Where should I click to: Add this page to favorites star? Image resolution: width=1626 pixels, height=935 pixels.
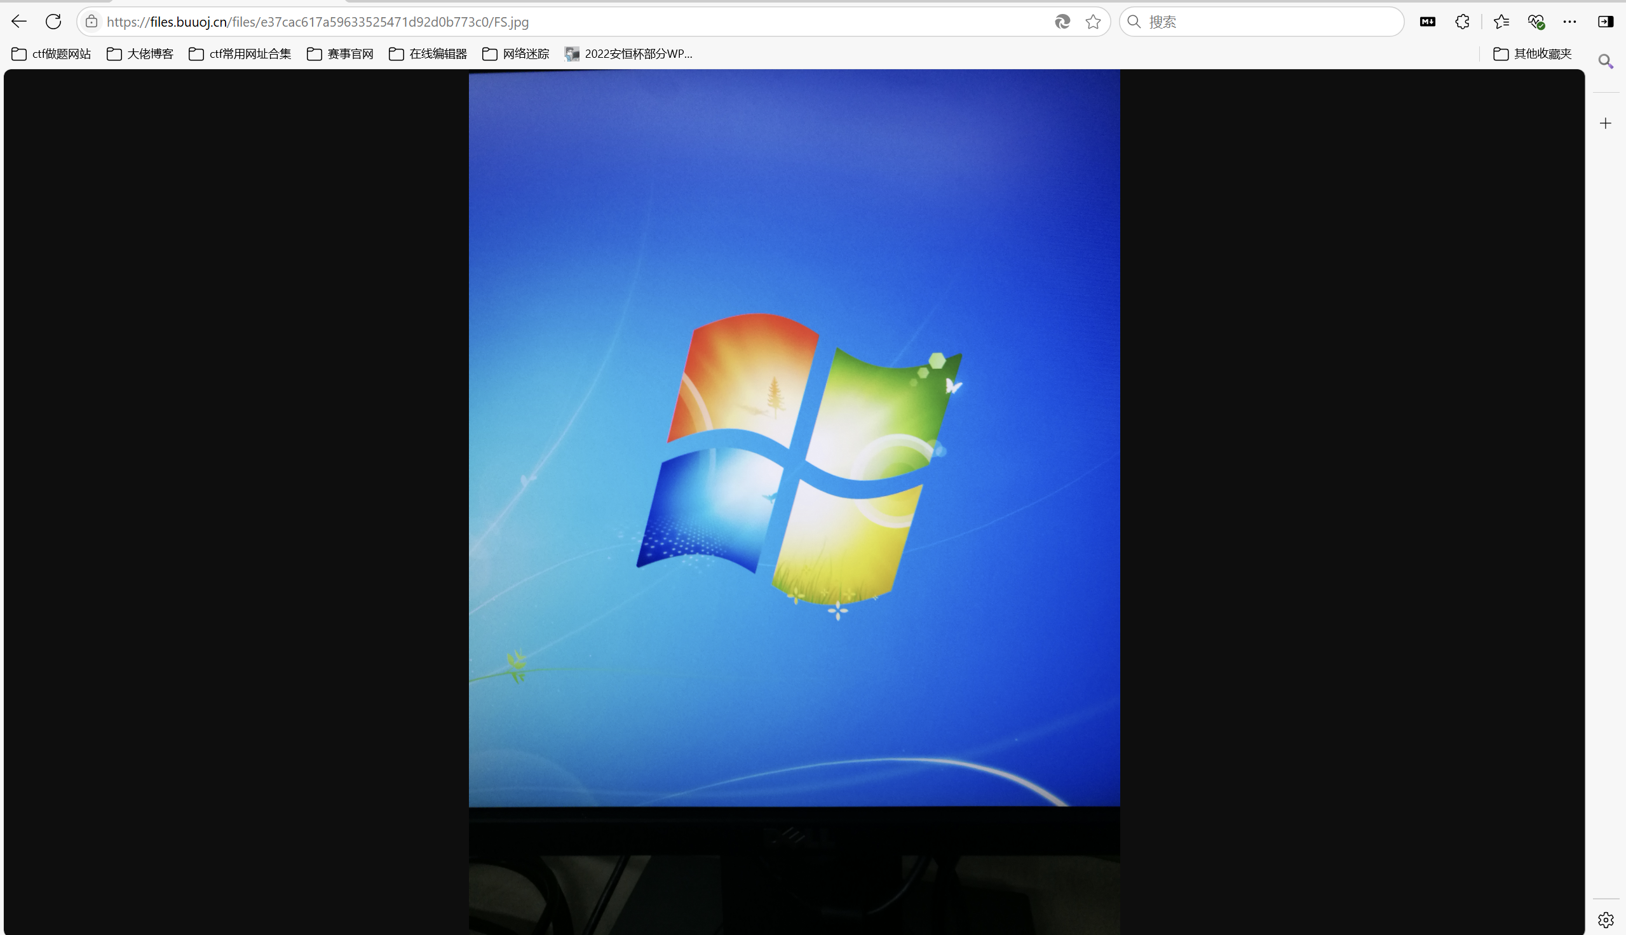(x=1093, y=22)
